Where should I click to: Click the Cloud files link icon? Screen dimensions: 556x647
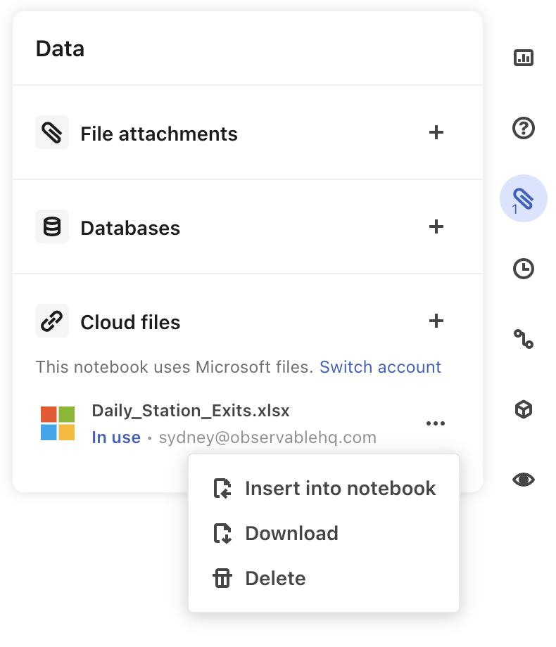51,321
